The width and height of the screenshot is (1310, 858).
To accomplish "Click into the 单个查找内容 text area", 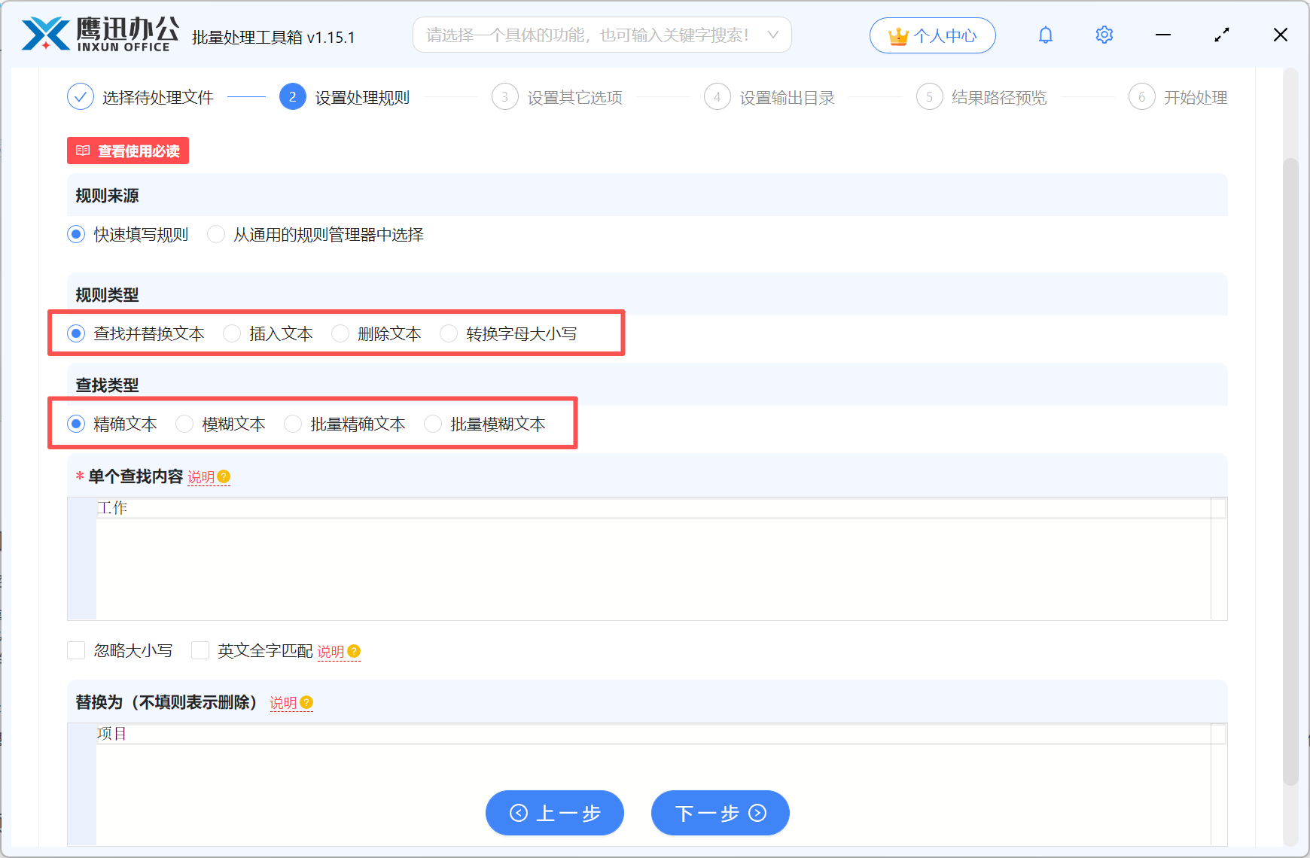I will [x=647, y=558].
